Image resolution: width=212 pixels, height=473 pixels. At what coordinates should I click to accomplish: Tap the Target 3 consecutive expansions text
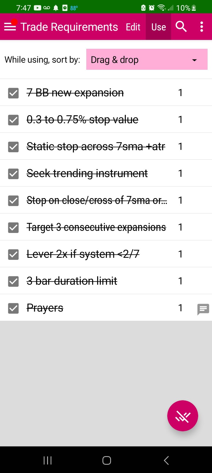(96, 227)
